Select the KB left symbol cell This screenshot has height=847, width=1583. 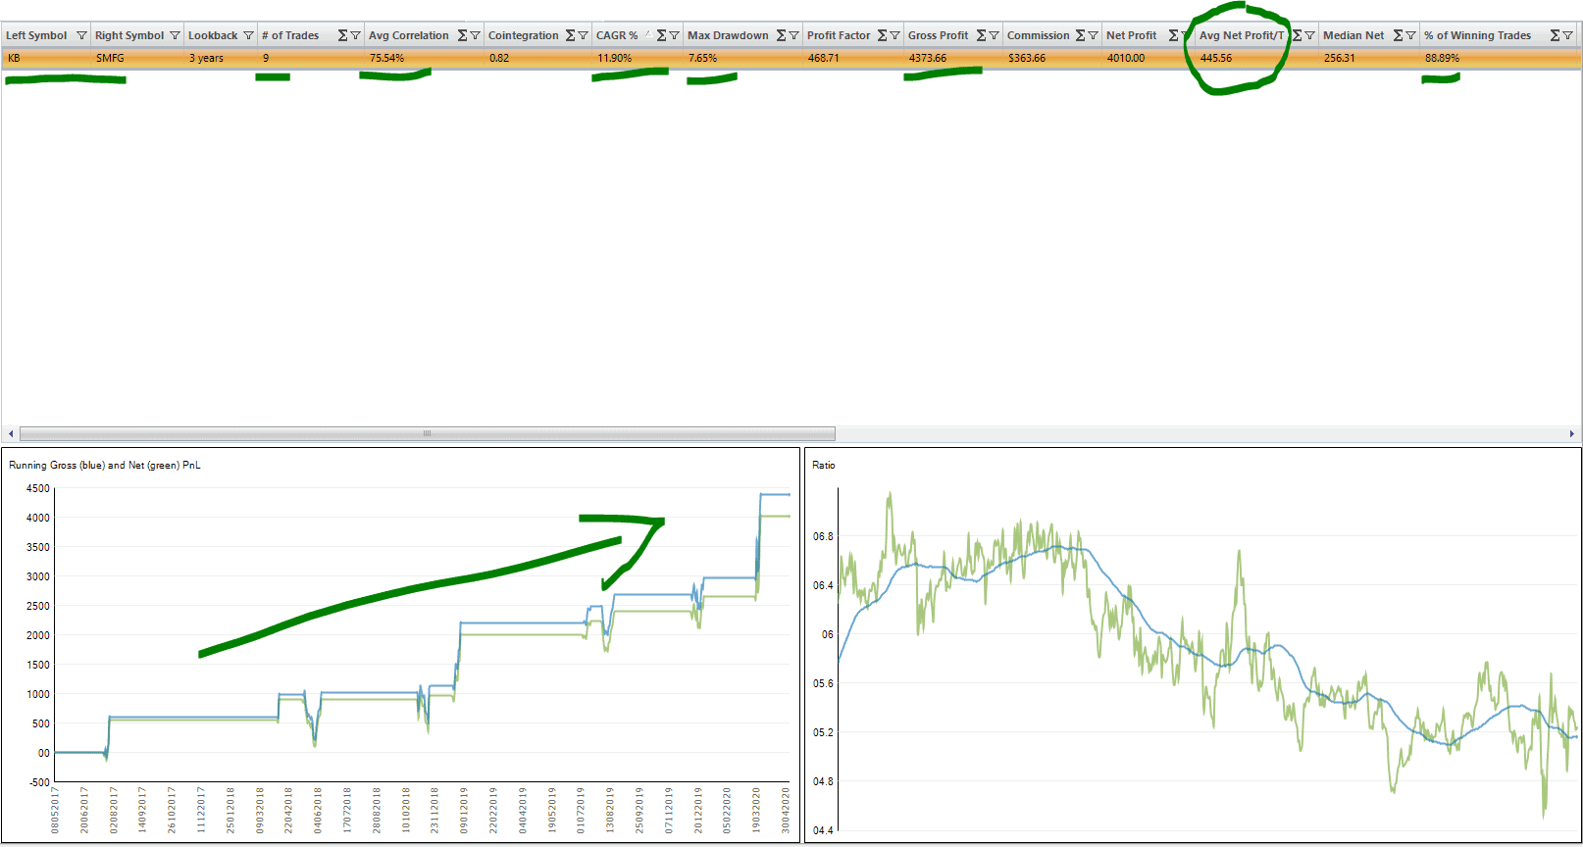(46, 58)
